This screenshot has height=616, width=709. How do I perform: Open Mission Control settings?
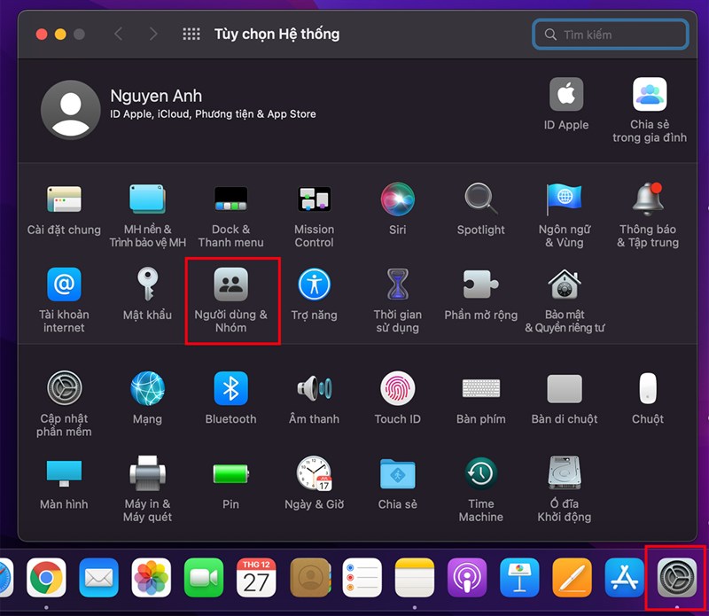click(314, 199)
